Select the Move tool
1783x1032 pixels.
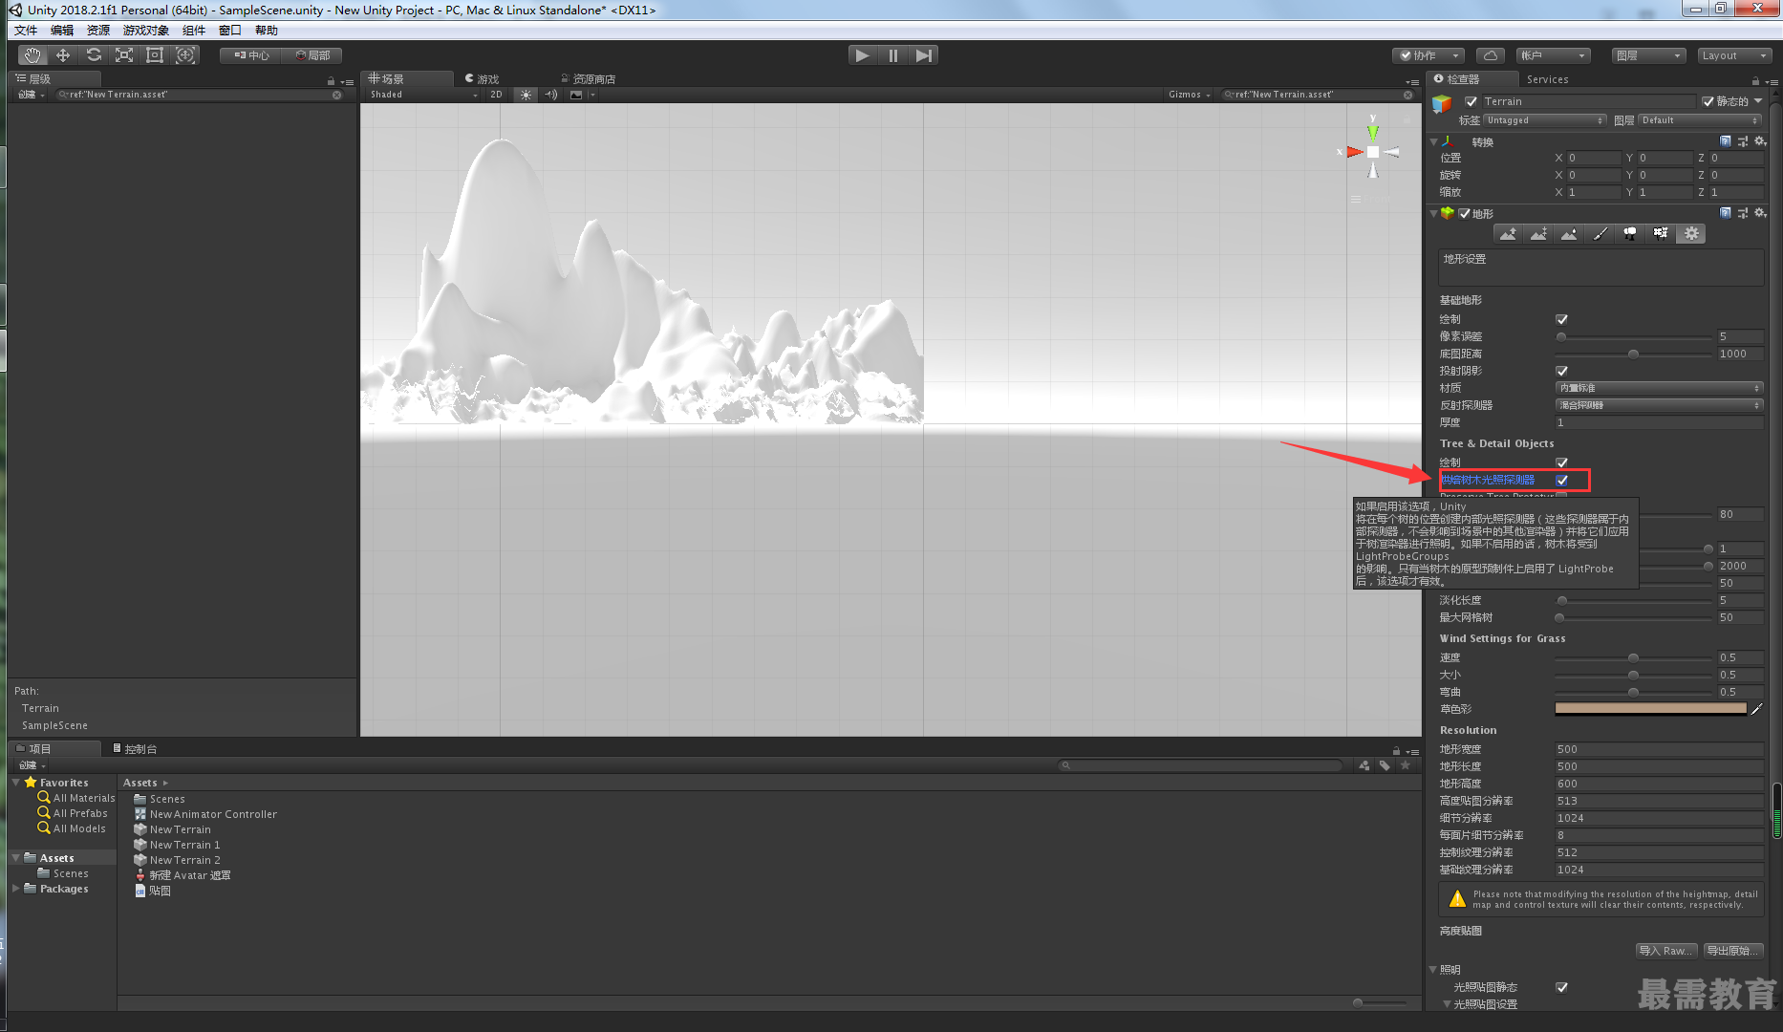(x=63, y=55)
